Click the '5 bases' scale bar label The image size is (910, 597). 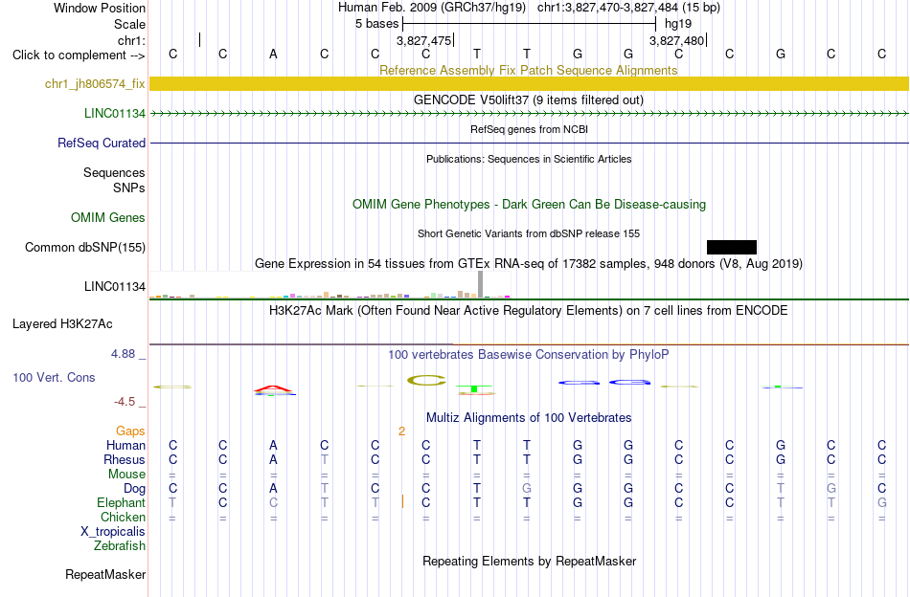pos(376,24)
